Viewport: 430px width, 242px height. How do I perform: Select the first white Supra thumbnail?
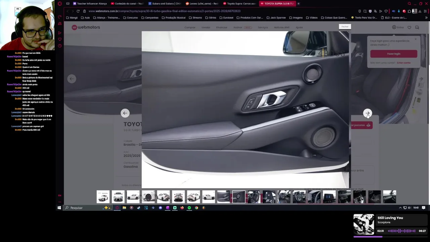pyautogui.click(x=103, y=197)
